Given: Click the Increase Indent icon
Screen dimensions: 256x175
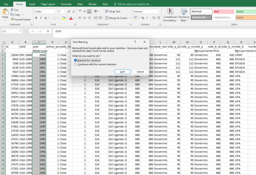Looking at the screenshot, I should point(101,18).
